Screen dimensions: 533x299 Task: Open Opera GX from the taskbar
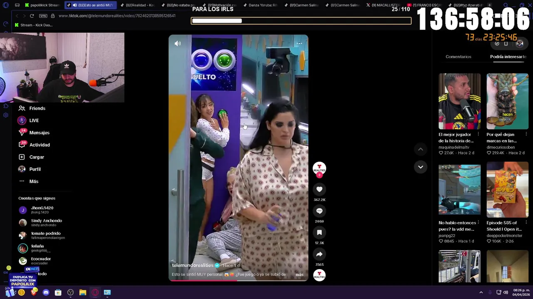(x=95, y=292)
